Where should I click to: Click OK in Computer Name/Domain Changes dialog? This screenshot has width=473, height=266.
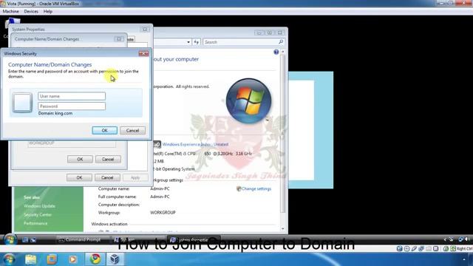point(80,160)
